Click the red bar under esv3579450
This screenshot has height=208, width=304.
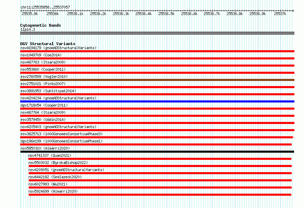(x=157, y=123)
